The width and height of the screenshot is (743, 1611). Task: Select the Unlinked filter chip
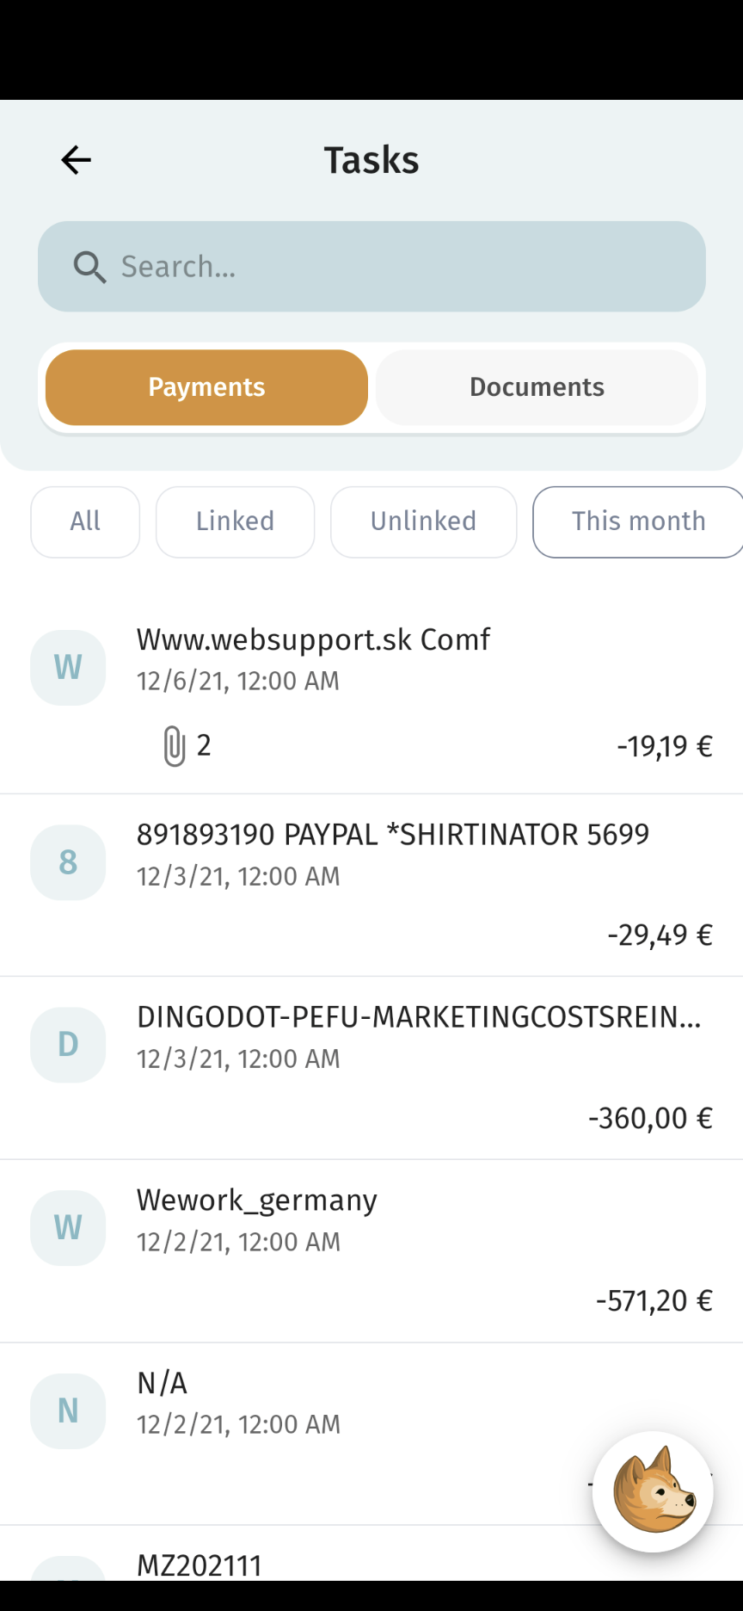(423, 522)
